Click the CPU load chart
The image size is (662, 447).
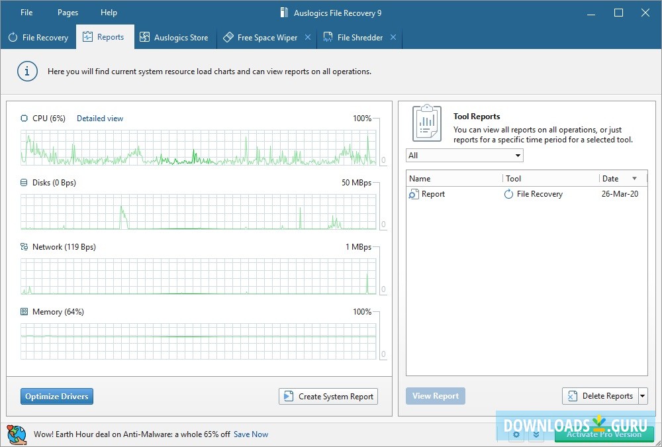pos(199,147)
